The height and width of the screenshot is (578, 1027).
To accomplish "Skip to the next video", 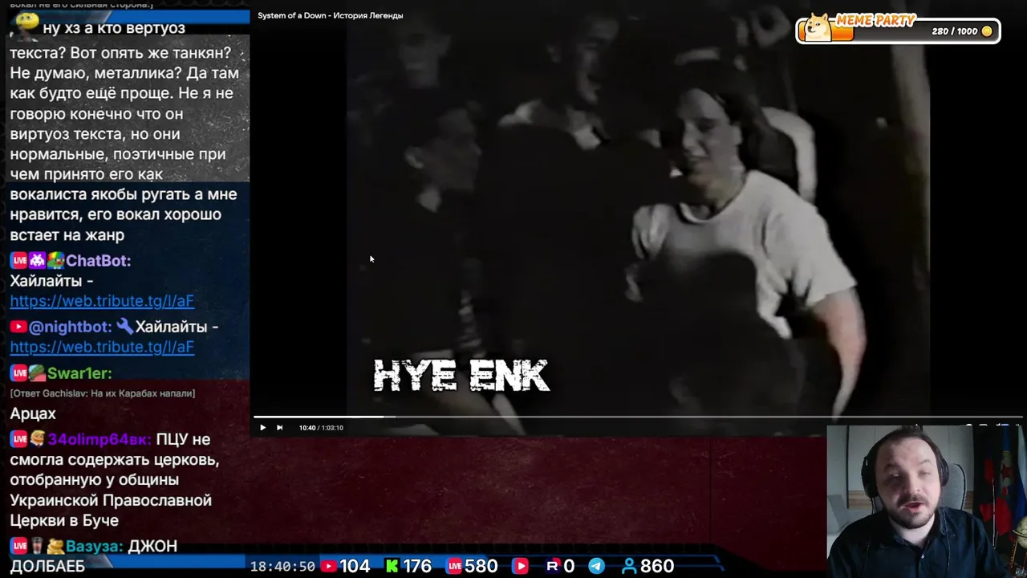I will pos(279,427).
